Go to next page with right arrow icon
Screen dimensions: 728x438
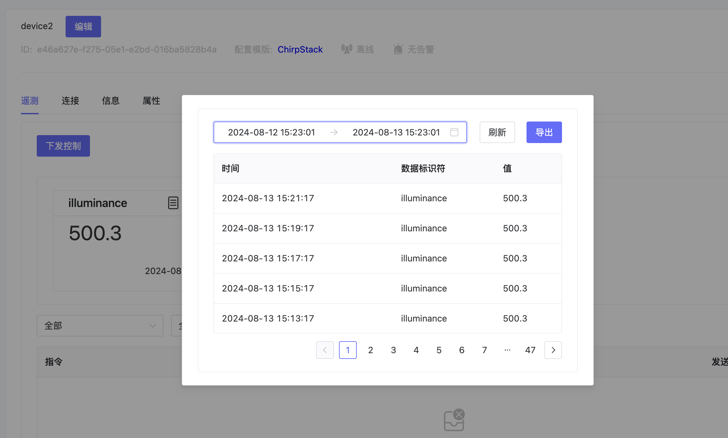tap(553, 350)
